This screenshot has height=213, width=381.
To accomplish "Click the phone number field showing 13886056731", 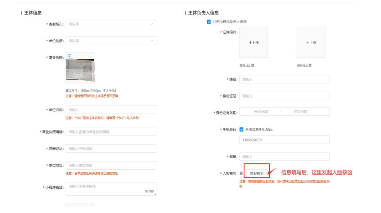I will (284, 140).
